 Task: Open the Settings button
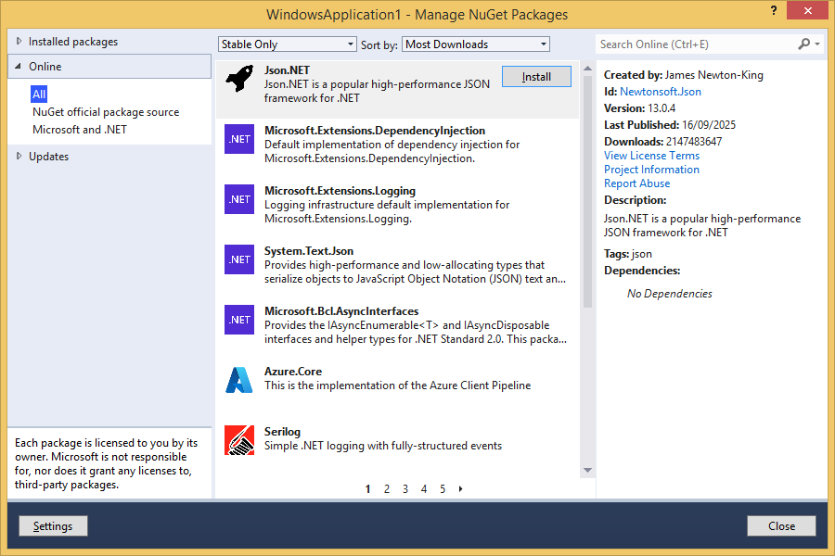coord(53,525)
